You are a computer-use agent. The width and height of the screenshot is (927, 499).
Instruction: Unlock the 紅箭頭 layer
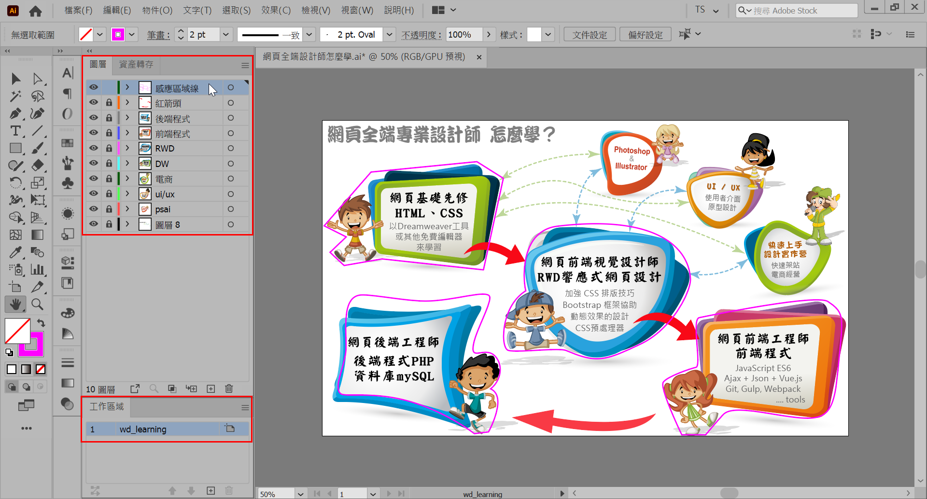click(109, 103)
